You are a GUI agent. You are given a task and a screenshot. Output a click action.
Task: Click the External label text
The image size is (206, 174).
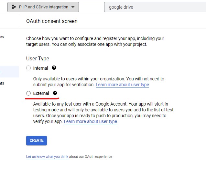41,93
